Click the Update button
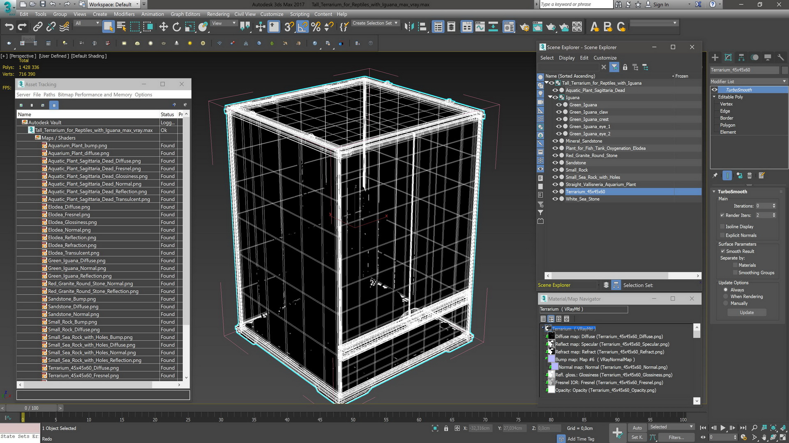Image resolution: width=789 pixels, height=443 pixels. click(747, 313)
